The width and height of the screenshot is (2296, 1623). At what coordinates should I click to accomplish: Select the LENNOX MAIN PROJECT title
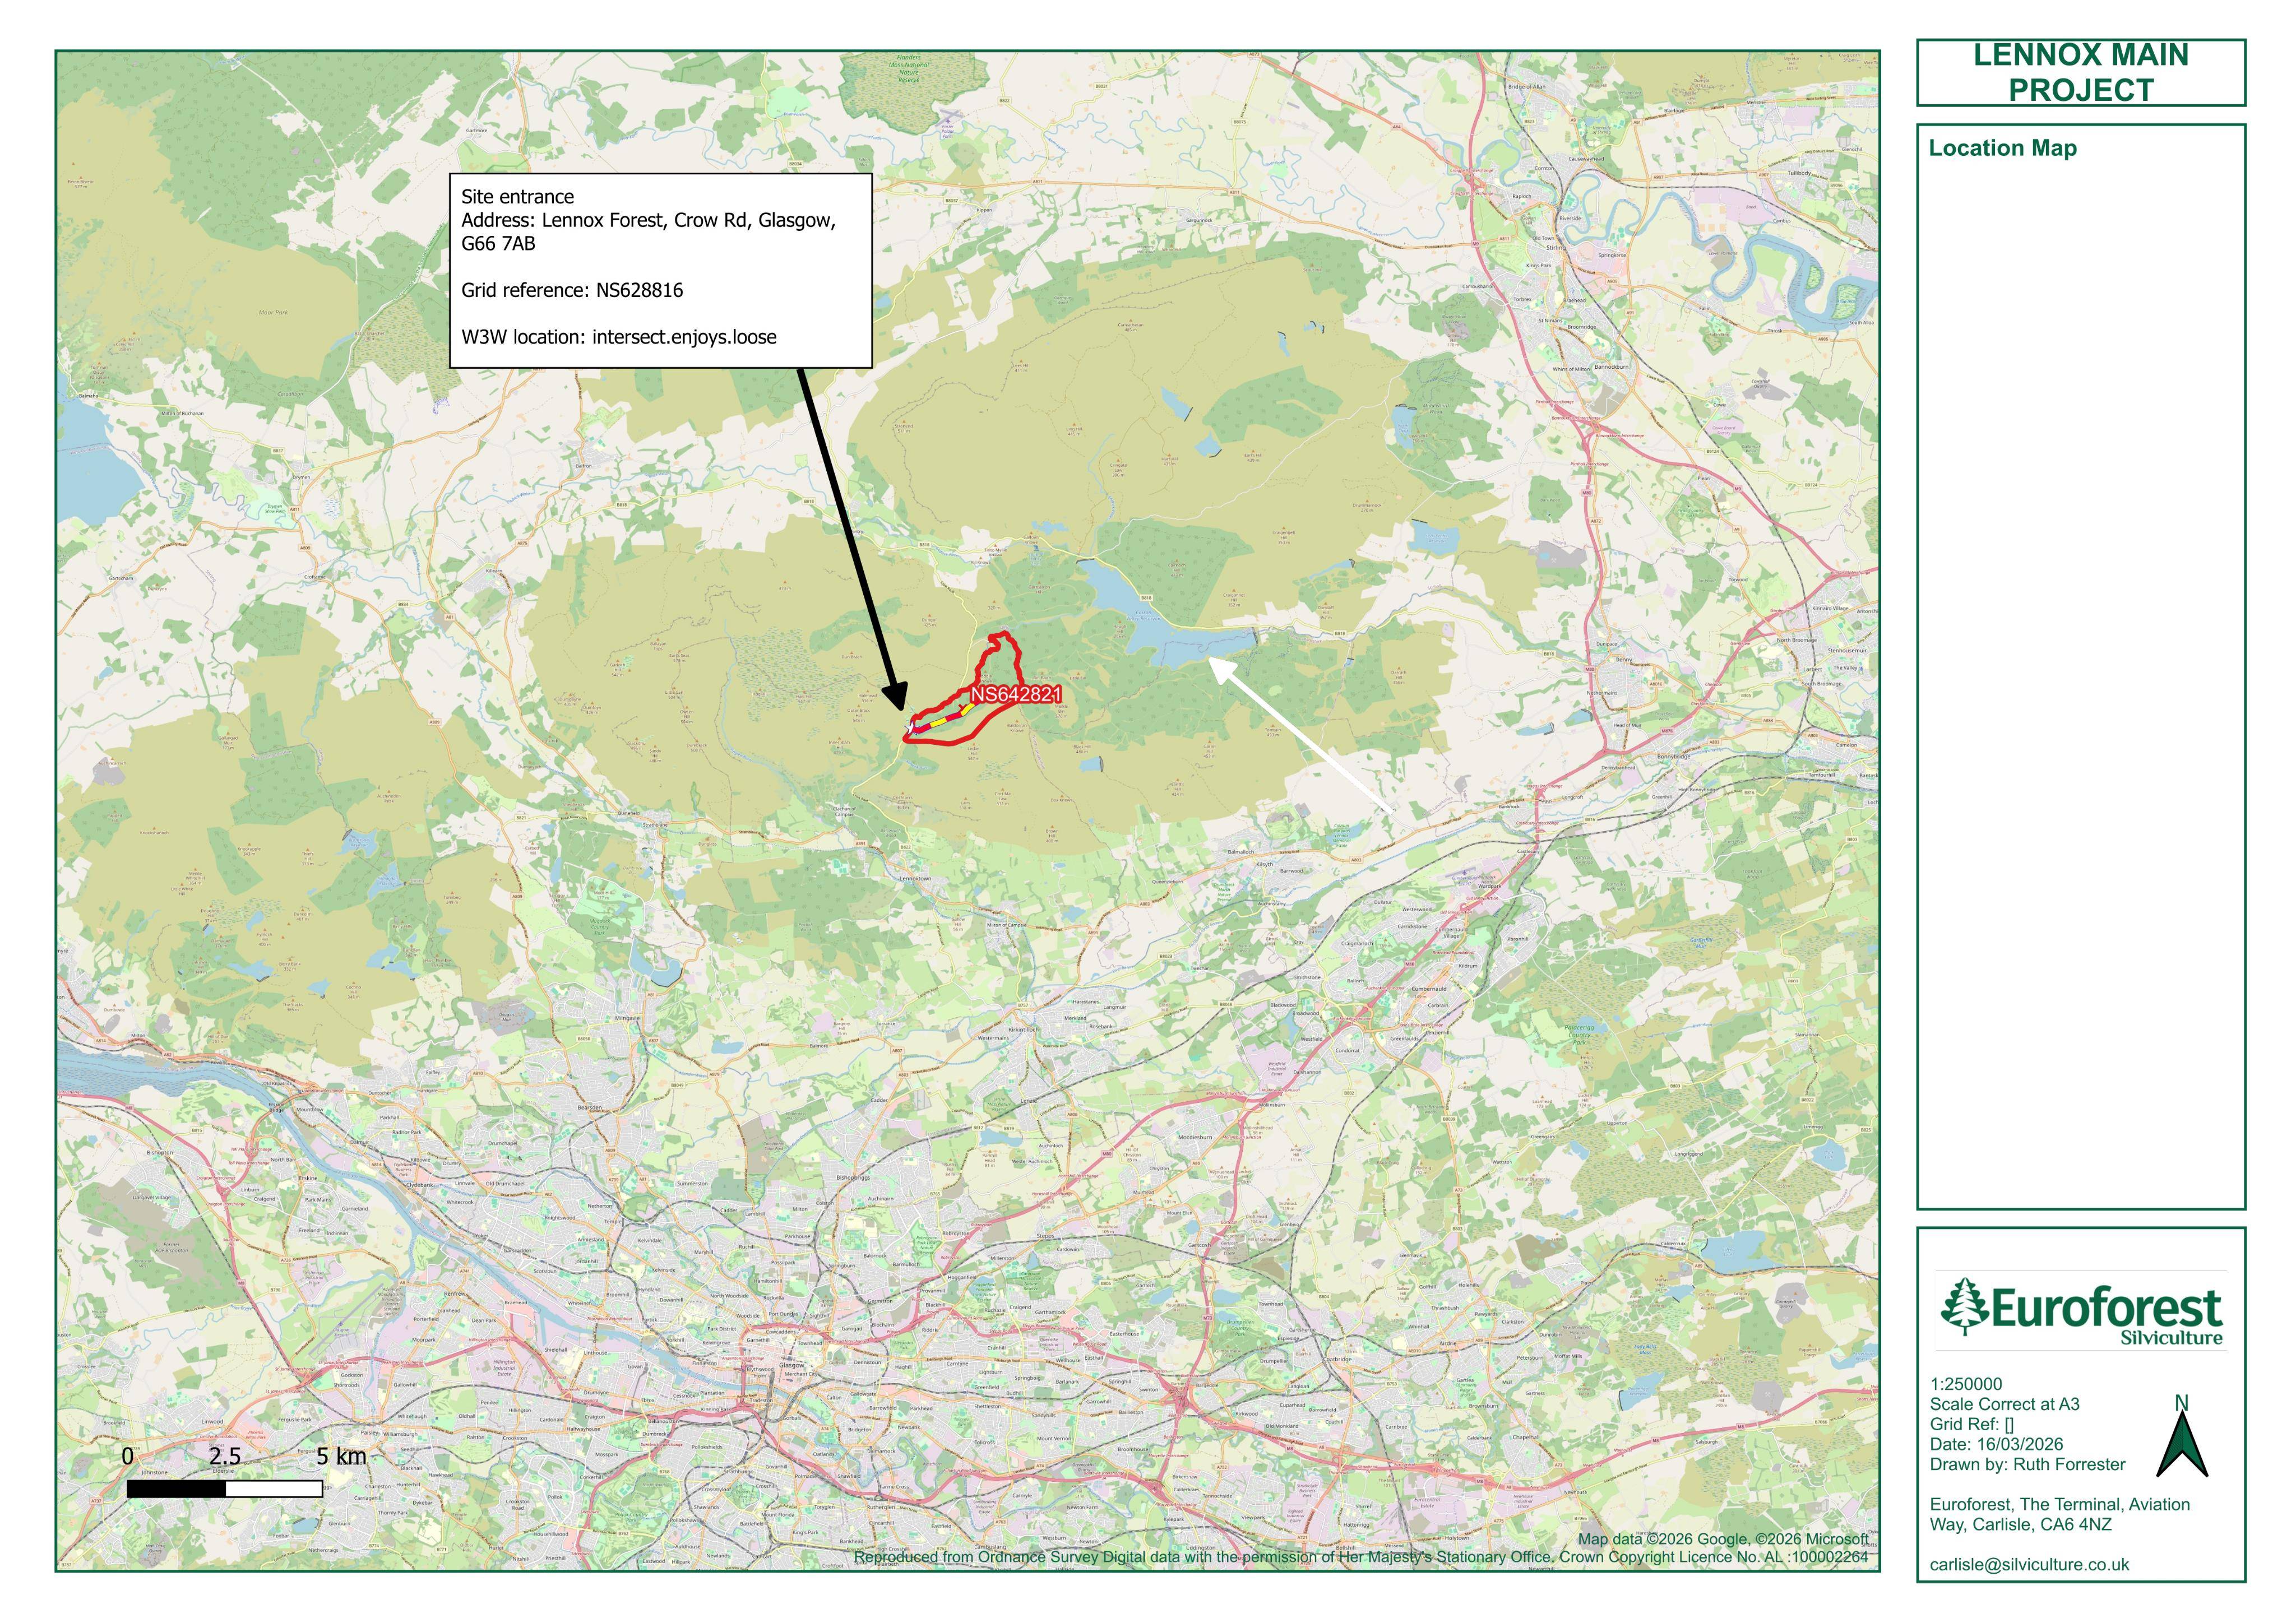(2081, 72)
